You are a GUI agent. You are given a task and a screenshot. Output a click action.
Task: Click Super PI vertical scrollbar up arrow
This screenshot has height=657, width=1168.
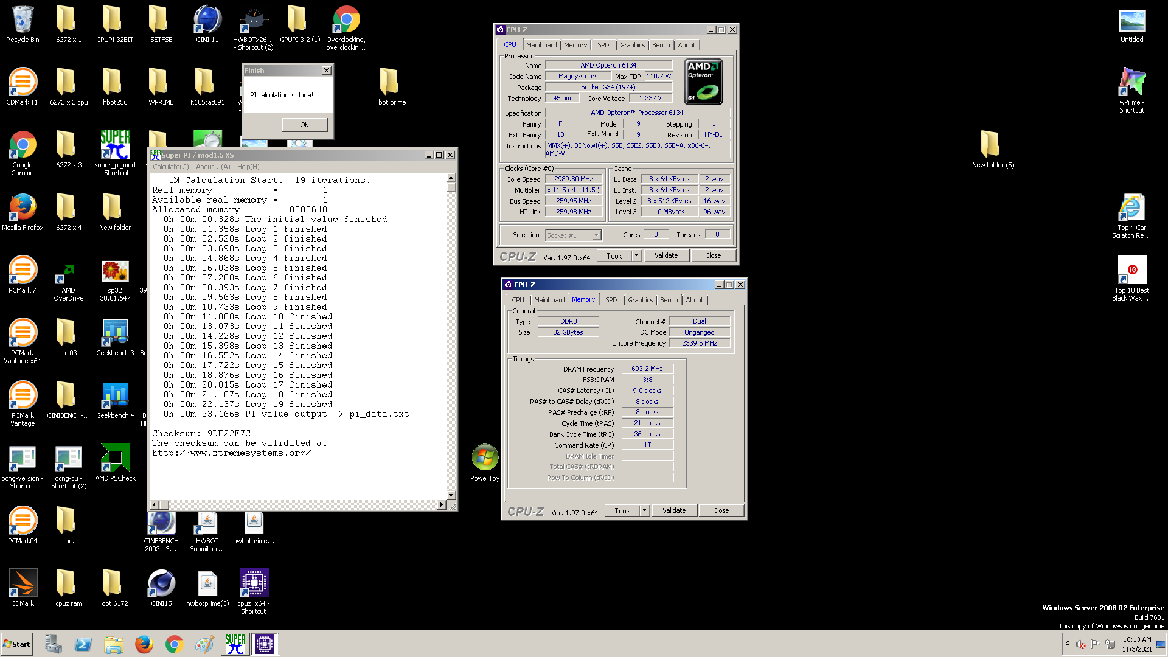(x=451, y=178)
